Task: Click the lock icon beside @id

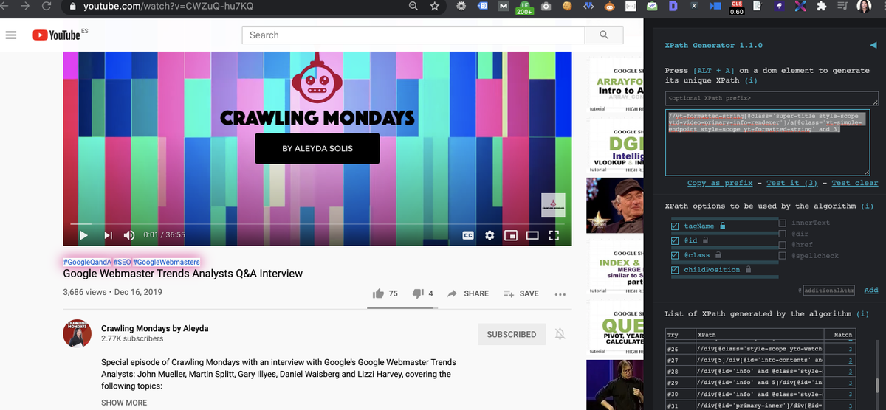Action: click(706, 240)
